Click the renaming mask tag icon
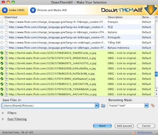The image size is (158, 135). pyautogui.click(x=153, y=105)
